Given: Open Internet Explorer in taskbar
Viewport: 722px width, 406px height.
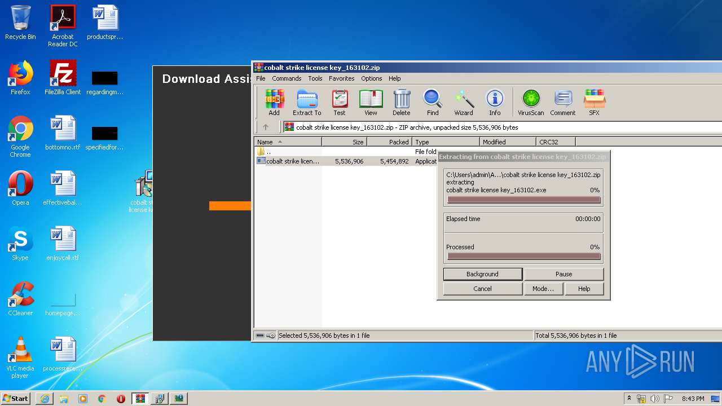Looking at the screenshot, I should 45,399.
